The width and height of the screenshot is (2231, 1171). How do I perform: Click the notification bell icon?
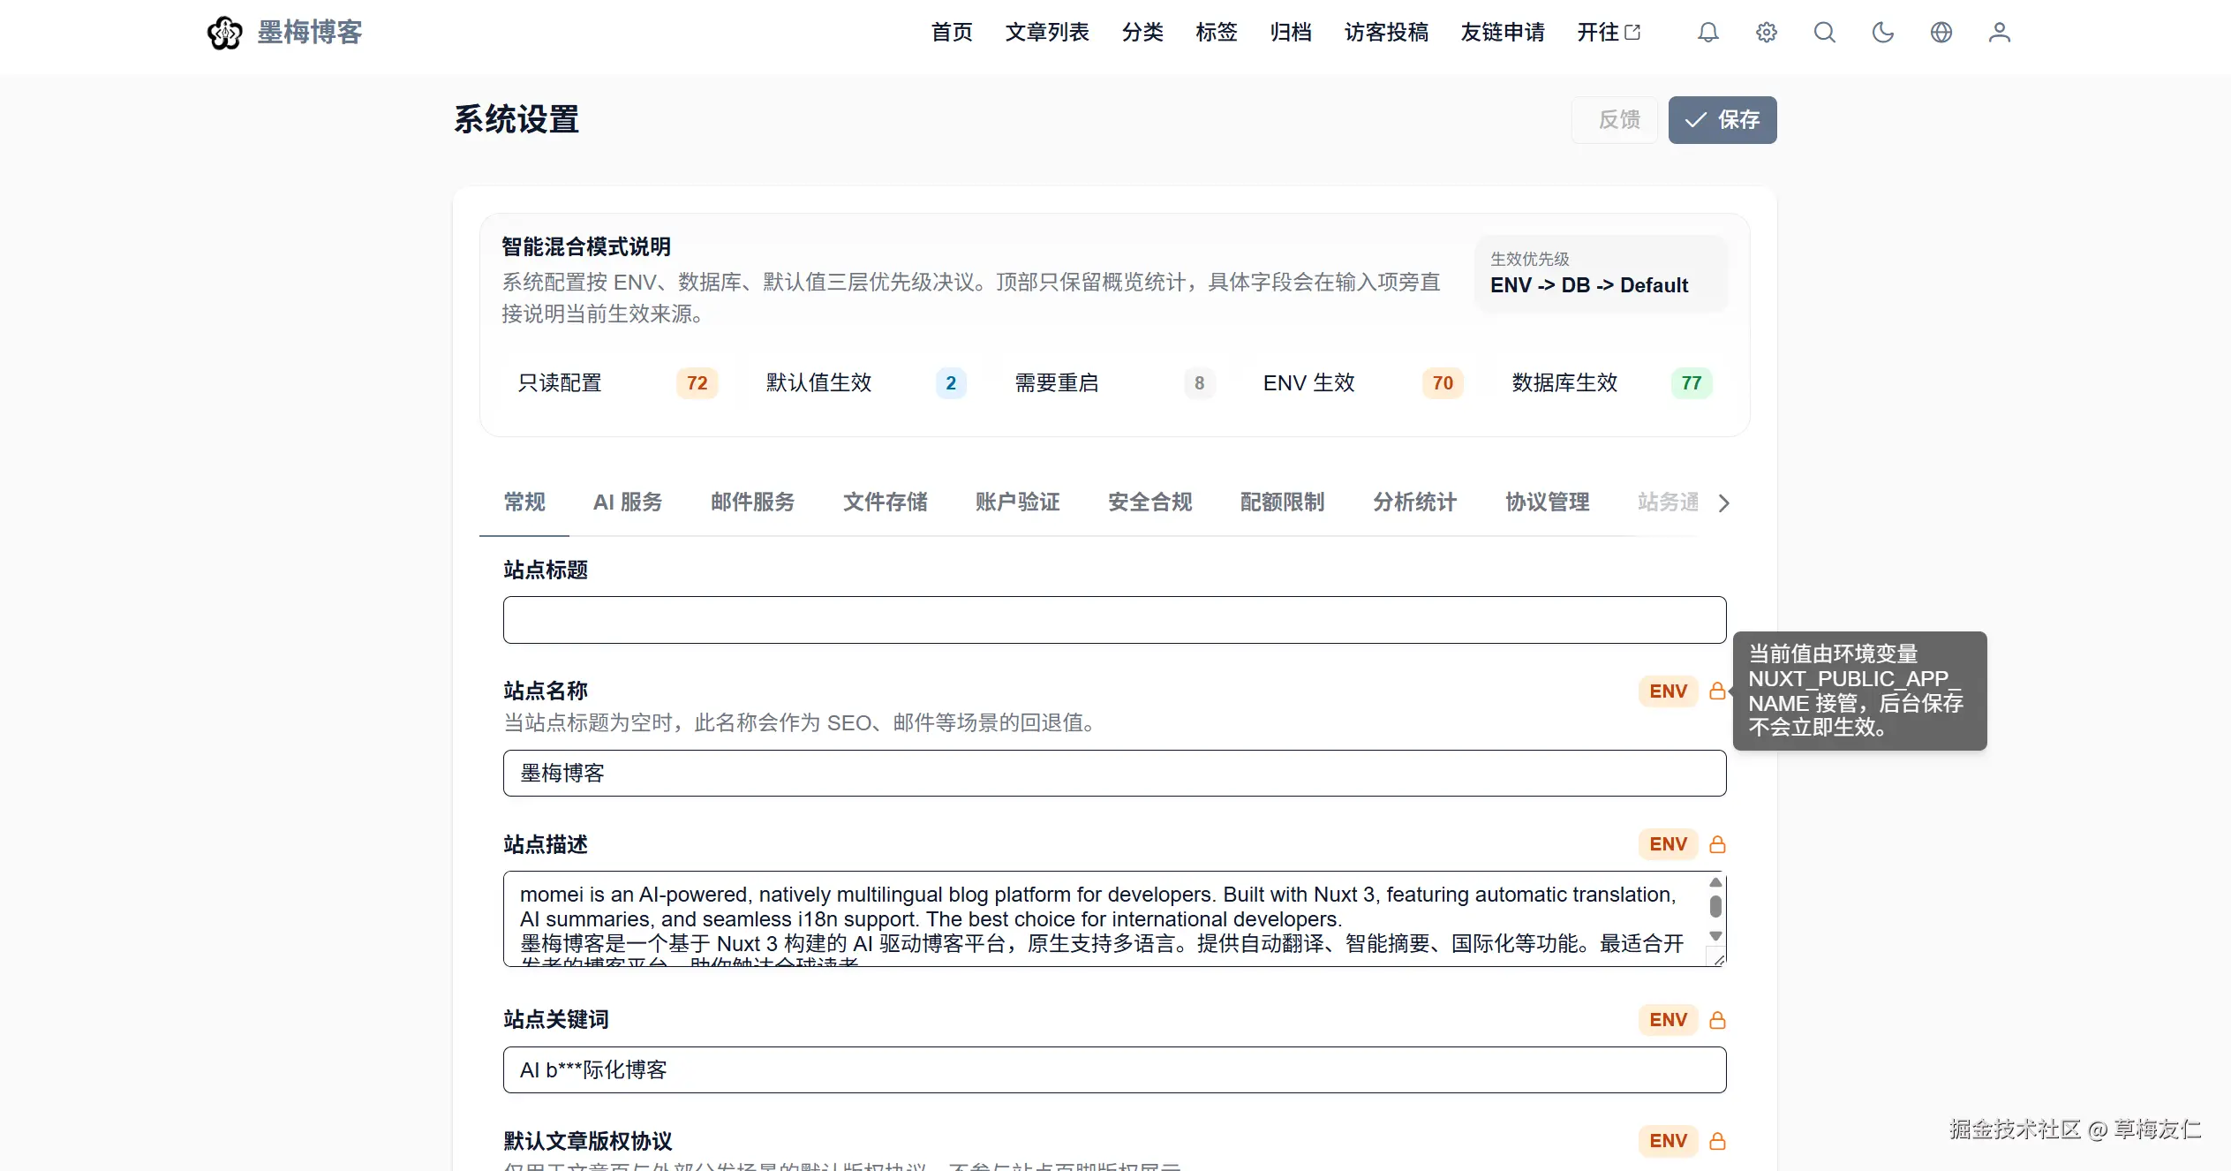(1707, 33)
